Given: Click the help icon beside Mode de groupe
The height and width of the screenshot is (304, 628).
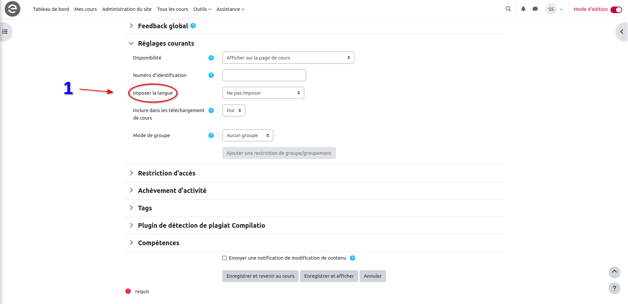Looking at the screenshot, I should click(211, 135).
